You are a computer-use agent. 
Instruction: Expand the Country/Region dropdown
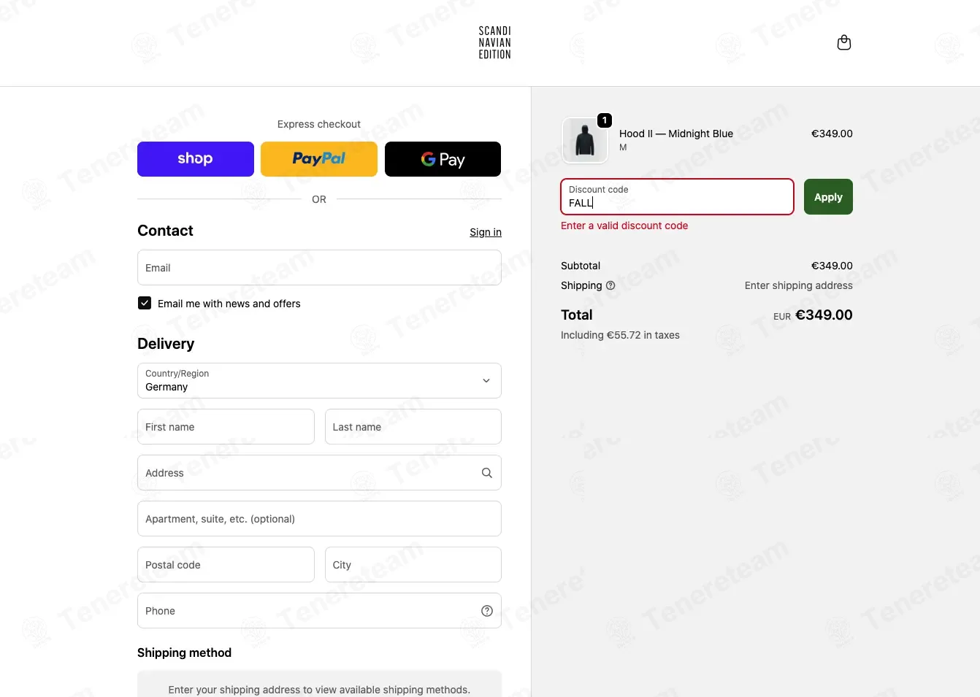click(319, 380)
